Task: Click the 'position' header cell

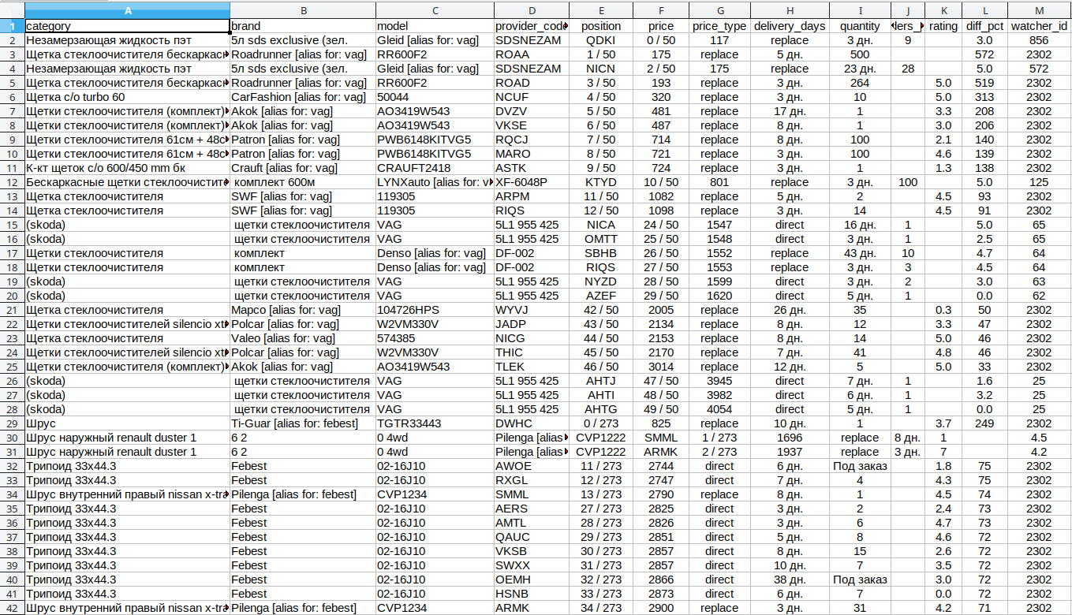Action: tap(601, 26)
